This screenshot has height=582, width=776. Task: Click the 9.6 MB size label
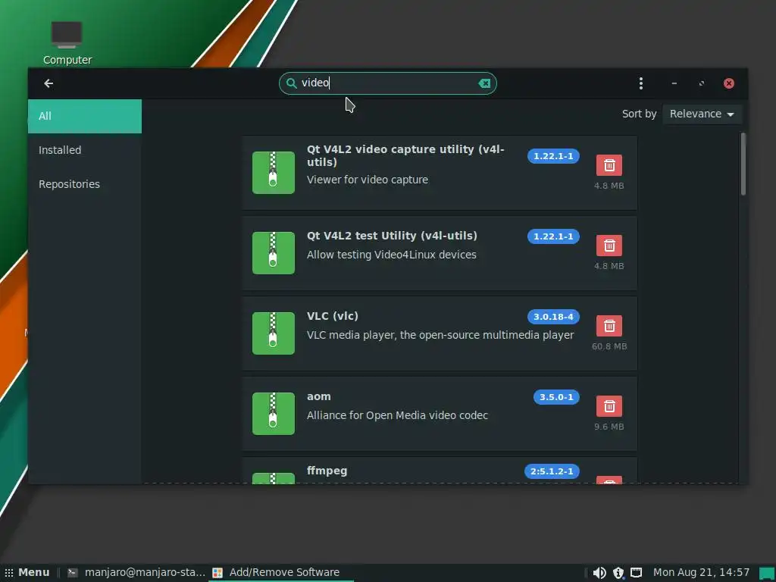point(609,427)
